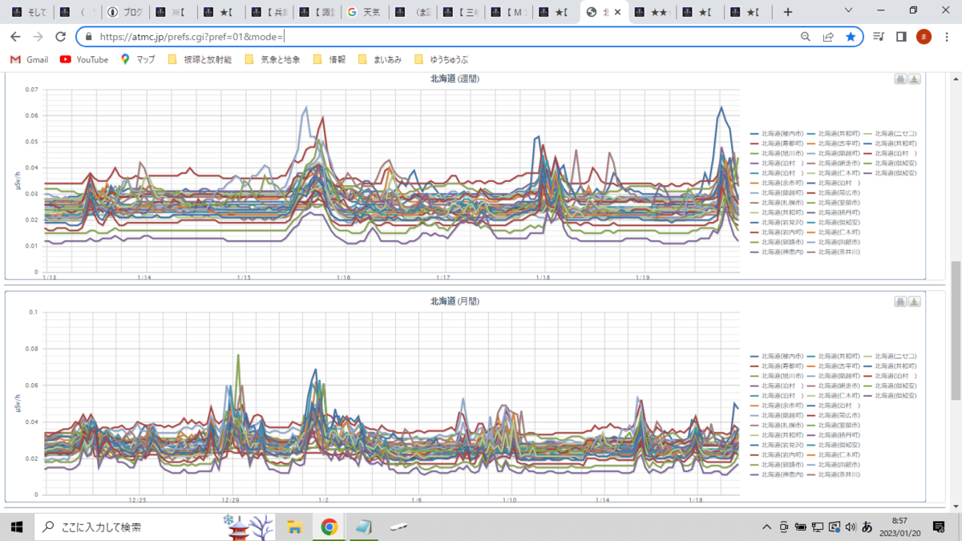Open the zoom magnifier in address bar
This screenshot has height=541, width=962.
tap(806, 37)
